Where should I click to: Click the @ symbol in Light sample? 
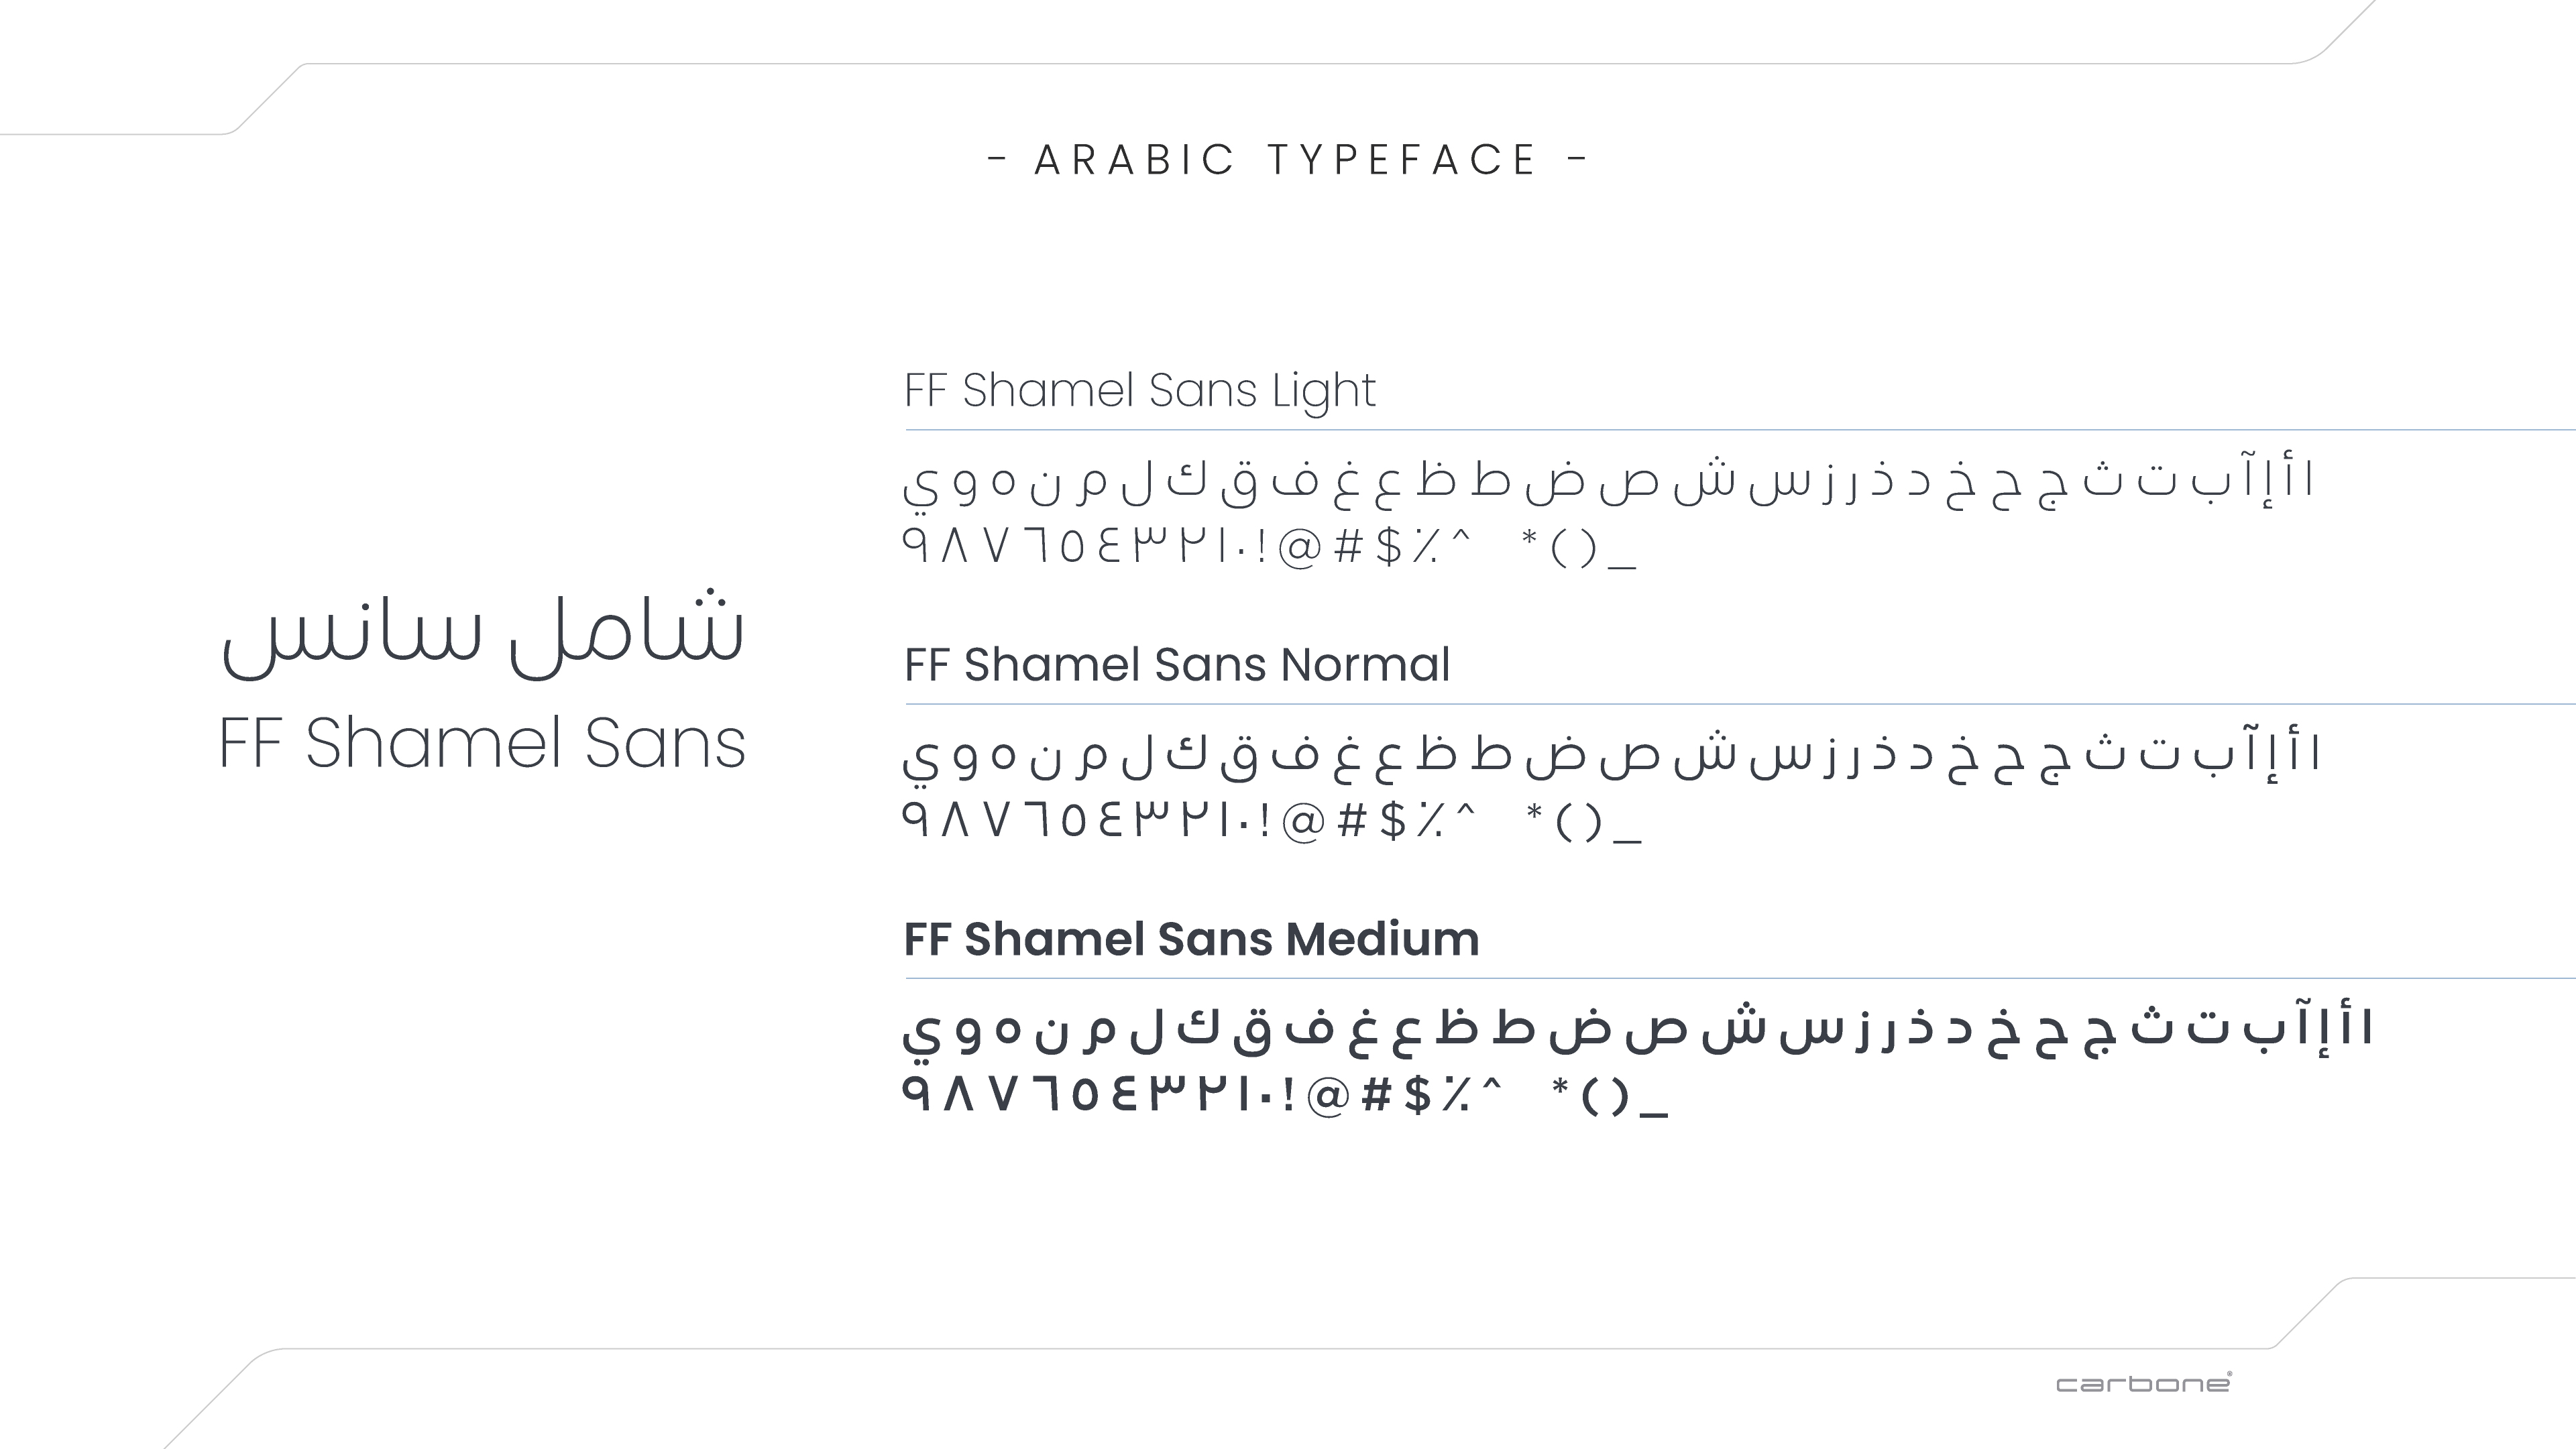point(1300,548)
